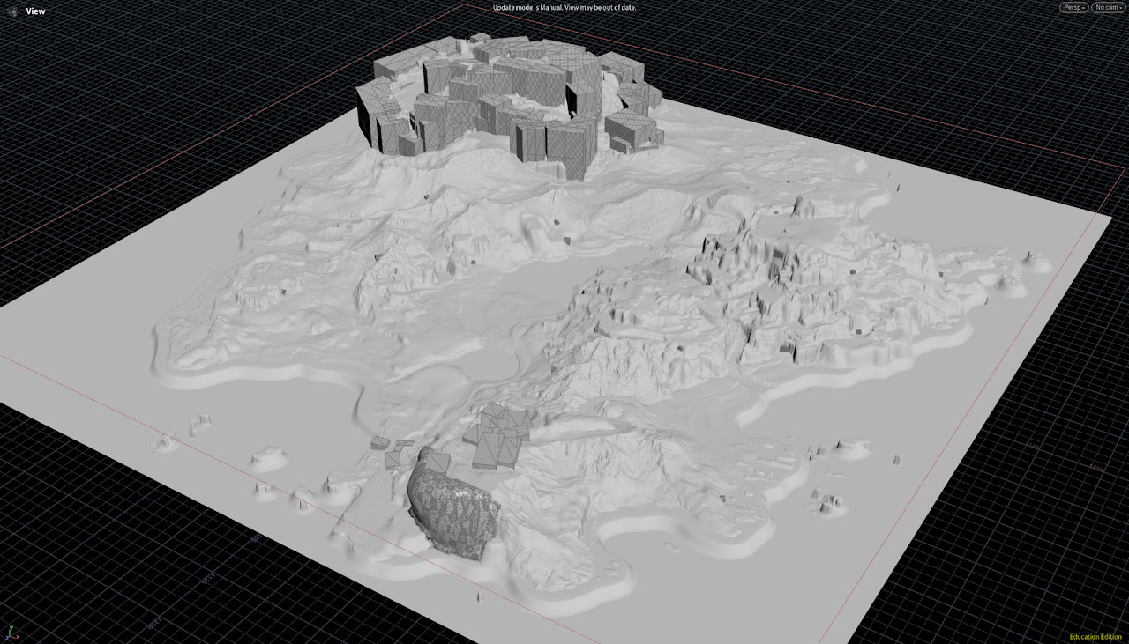The height and width of the screenshot is (644, 1129).
Task: Click the View operation label
Action: point(35,11)
